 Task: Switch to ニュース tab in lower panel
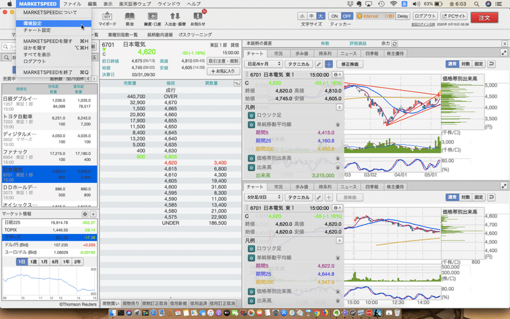[x=348, y=187]
